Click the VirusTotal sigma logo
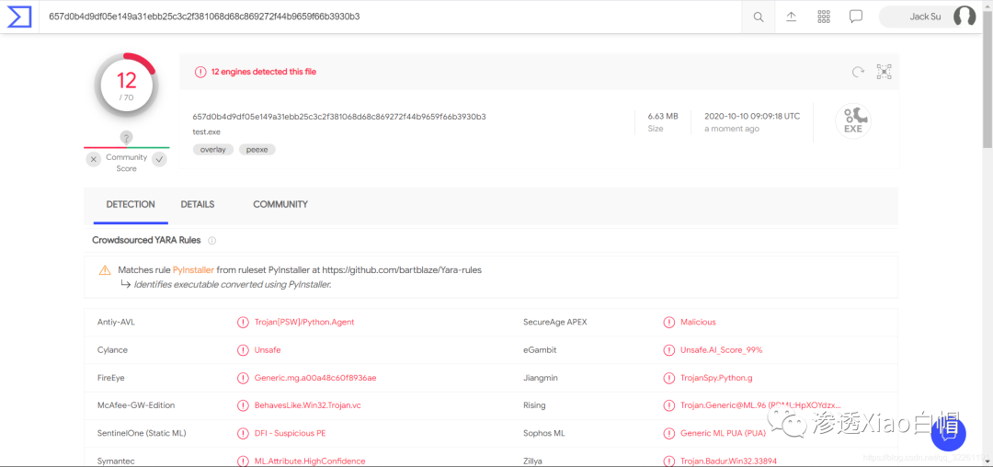993x467 pixels. 19,17
